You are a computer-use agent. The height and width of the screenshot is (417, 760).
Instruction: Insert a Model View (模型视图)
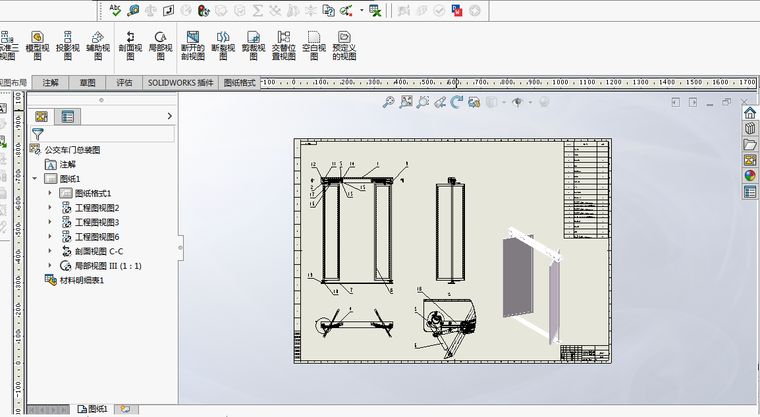tap(38, 45)
